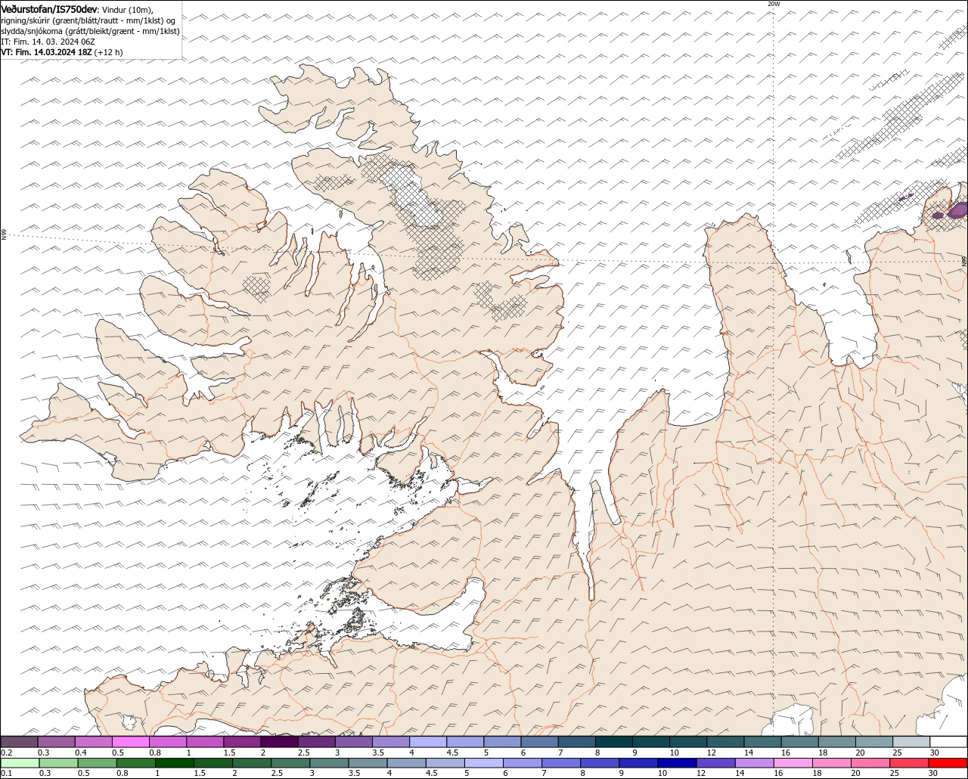Pick the dark teal swatch after 8, upper legend
Screen dimensions: 968x779
(614, 742)
